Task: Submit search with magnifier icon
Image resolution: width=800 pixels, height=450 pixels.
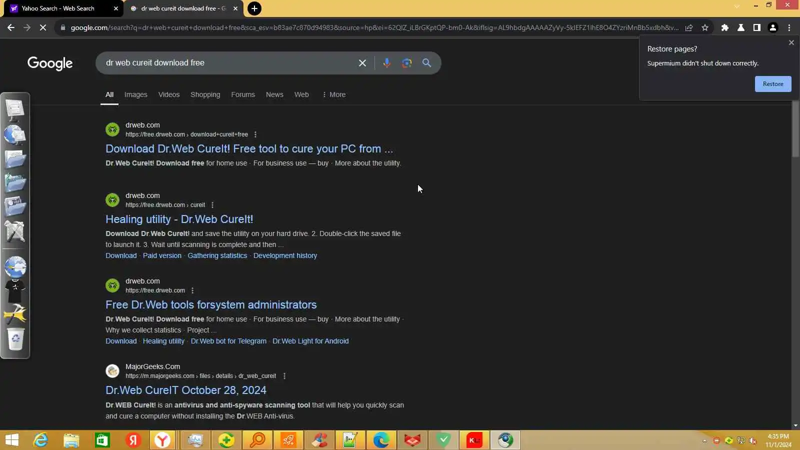Action: click(426, 63)
